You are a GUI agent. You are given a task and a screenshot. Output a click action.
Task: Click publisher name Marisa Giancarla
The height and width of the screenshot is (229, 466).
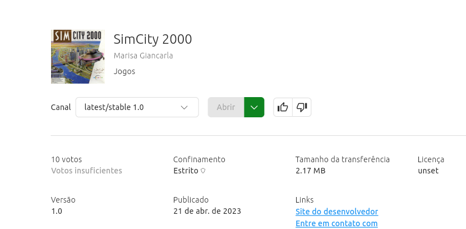143,56
